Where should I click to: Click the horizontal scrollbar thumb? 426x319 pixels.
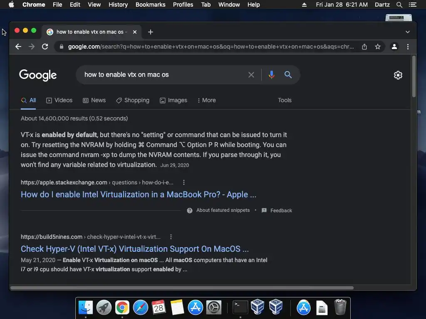point(182,288)
